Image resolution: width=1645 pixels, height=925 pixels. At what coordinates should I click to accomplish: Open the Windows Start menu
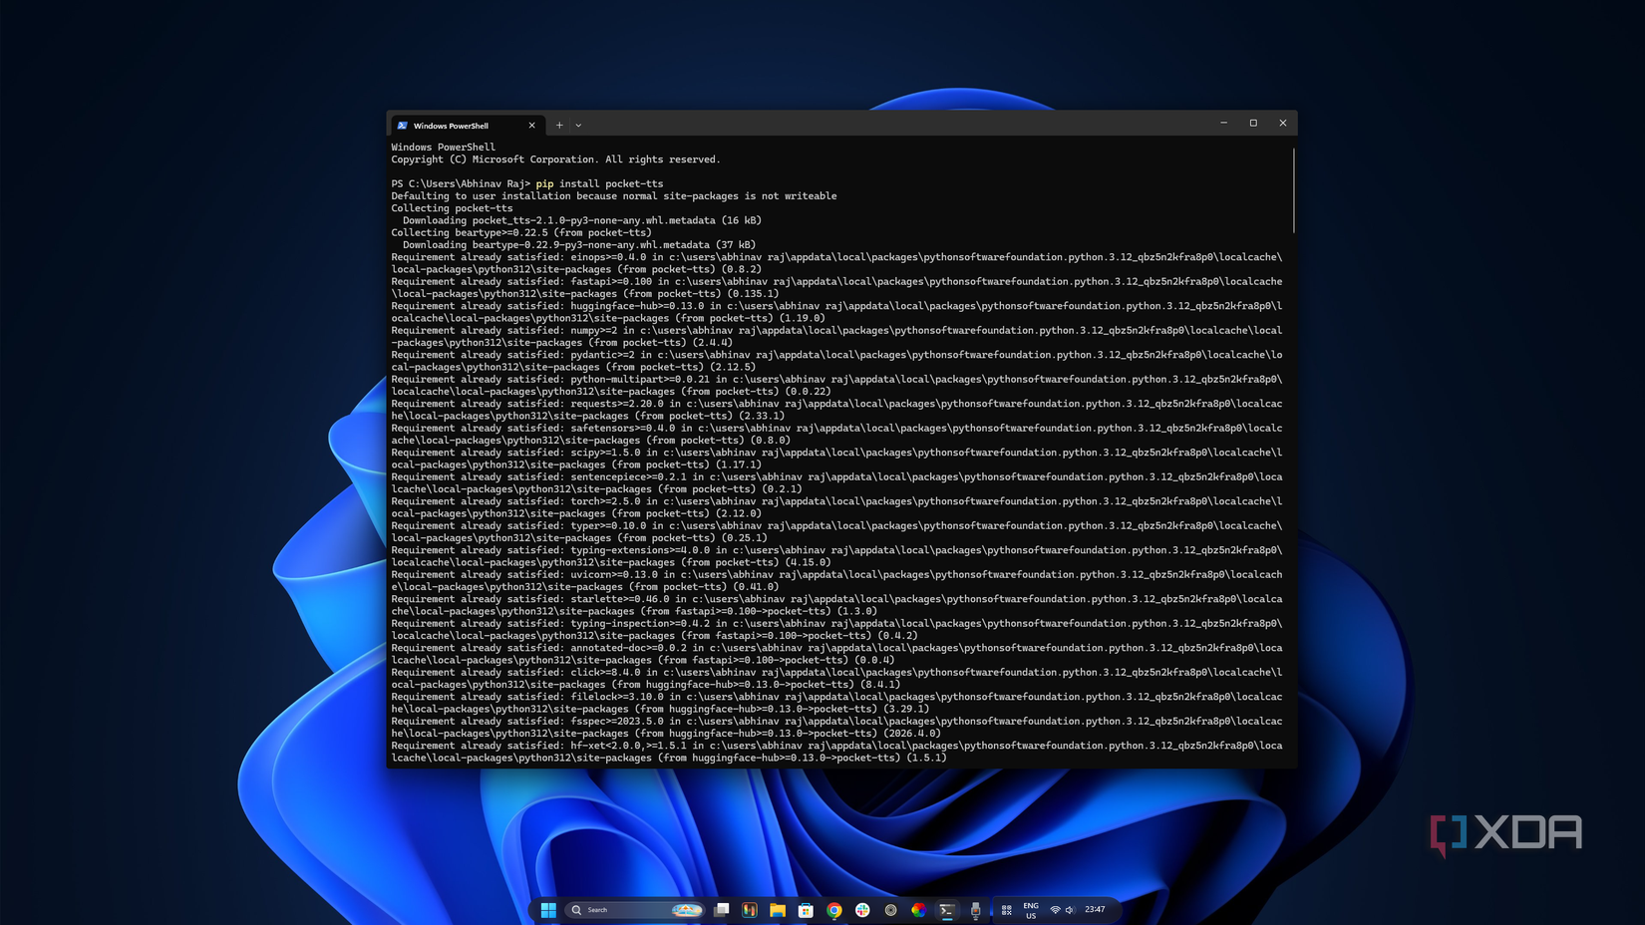(x=548, y=910)
